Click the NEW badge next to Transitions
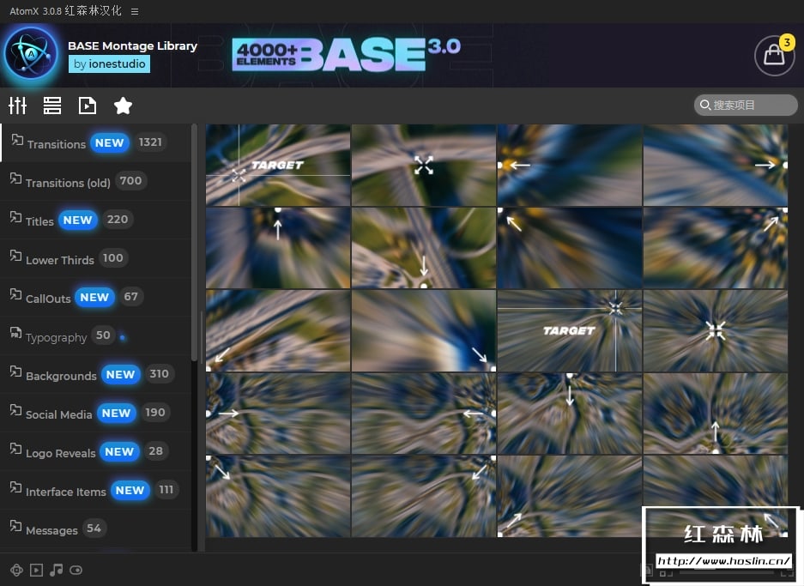 109,143
